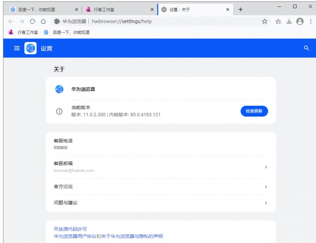Click the site info icon in address bar
The height and width of the screenshot is (243, 316).
point(57,21)
